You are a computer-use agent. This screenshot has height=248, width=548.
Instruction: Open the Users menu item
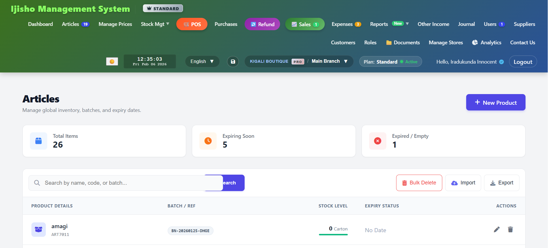pos(494,24)
